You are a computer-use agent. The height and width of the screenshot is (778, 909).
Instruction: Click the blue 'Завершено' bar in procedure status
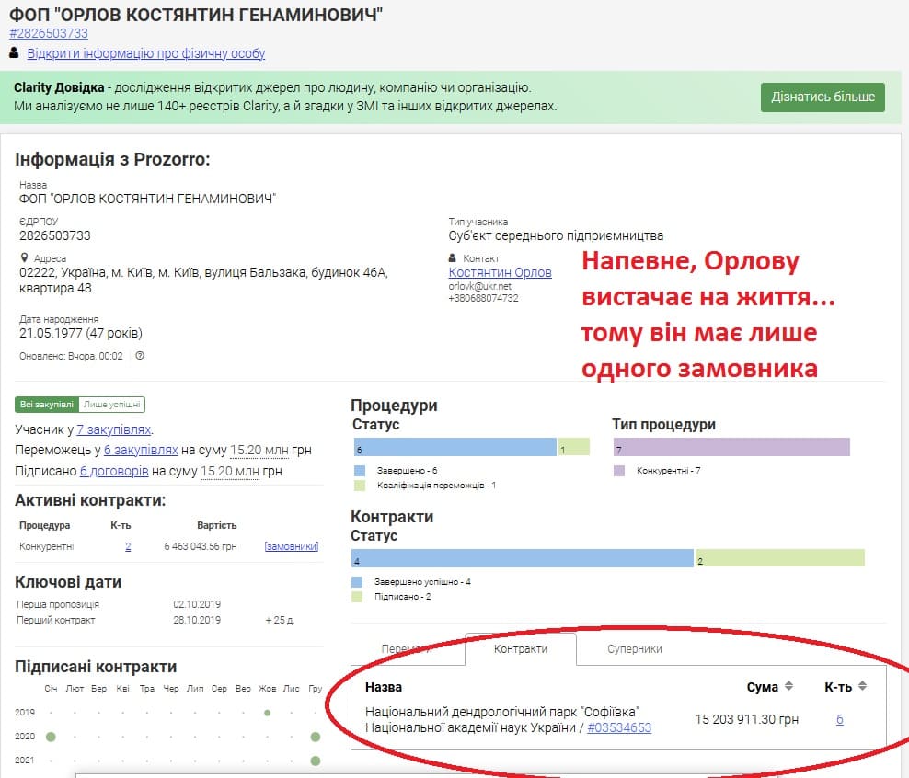[454, 447]
